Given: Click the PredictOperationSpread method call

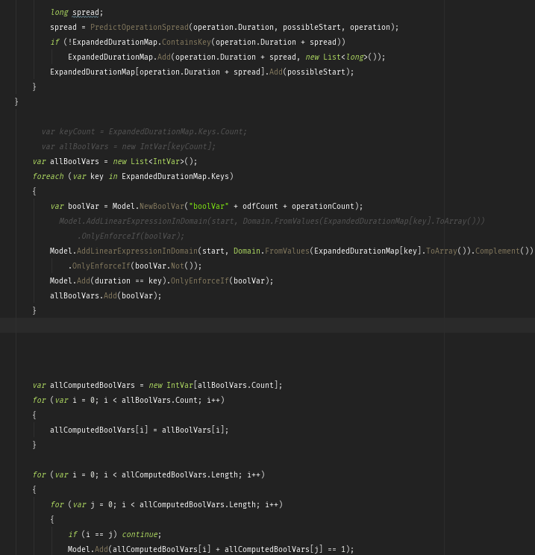Looking at the screenshot, I should tap(139, 28).
